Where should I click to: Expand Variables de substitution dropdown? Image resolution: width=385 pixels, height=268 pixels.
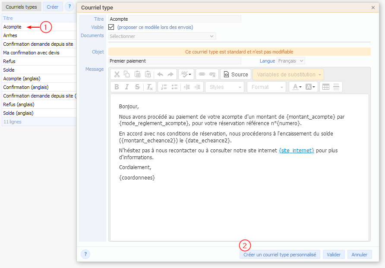[x=288, y=74]
